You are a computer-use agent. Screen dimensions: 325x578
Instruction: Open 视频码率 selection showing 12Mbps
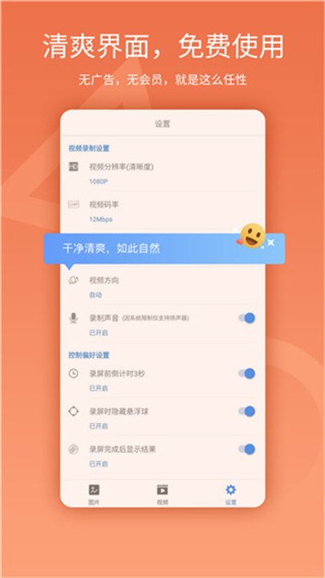162,211
